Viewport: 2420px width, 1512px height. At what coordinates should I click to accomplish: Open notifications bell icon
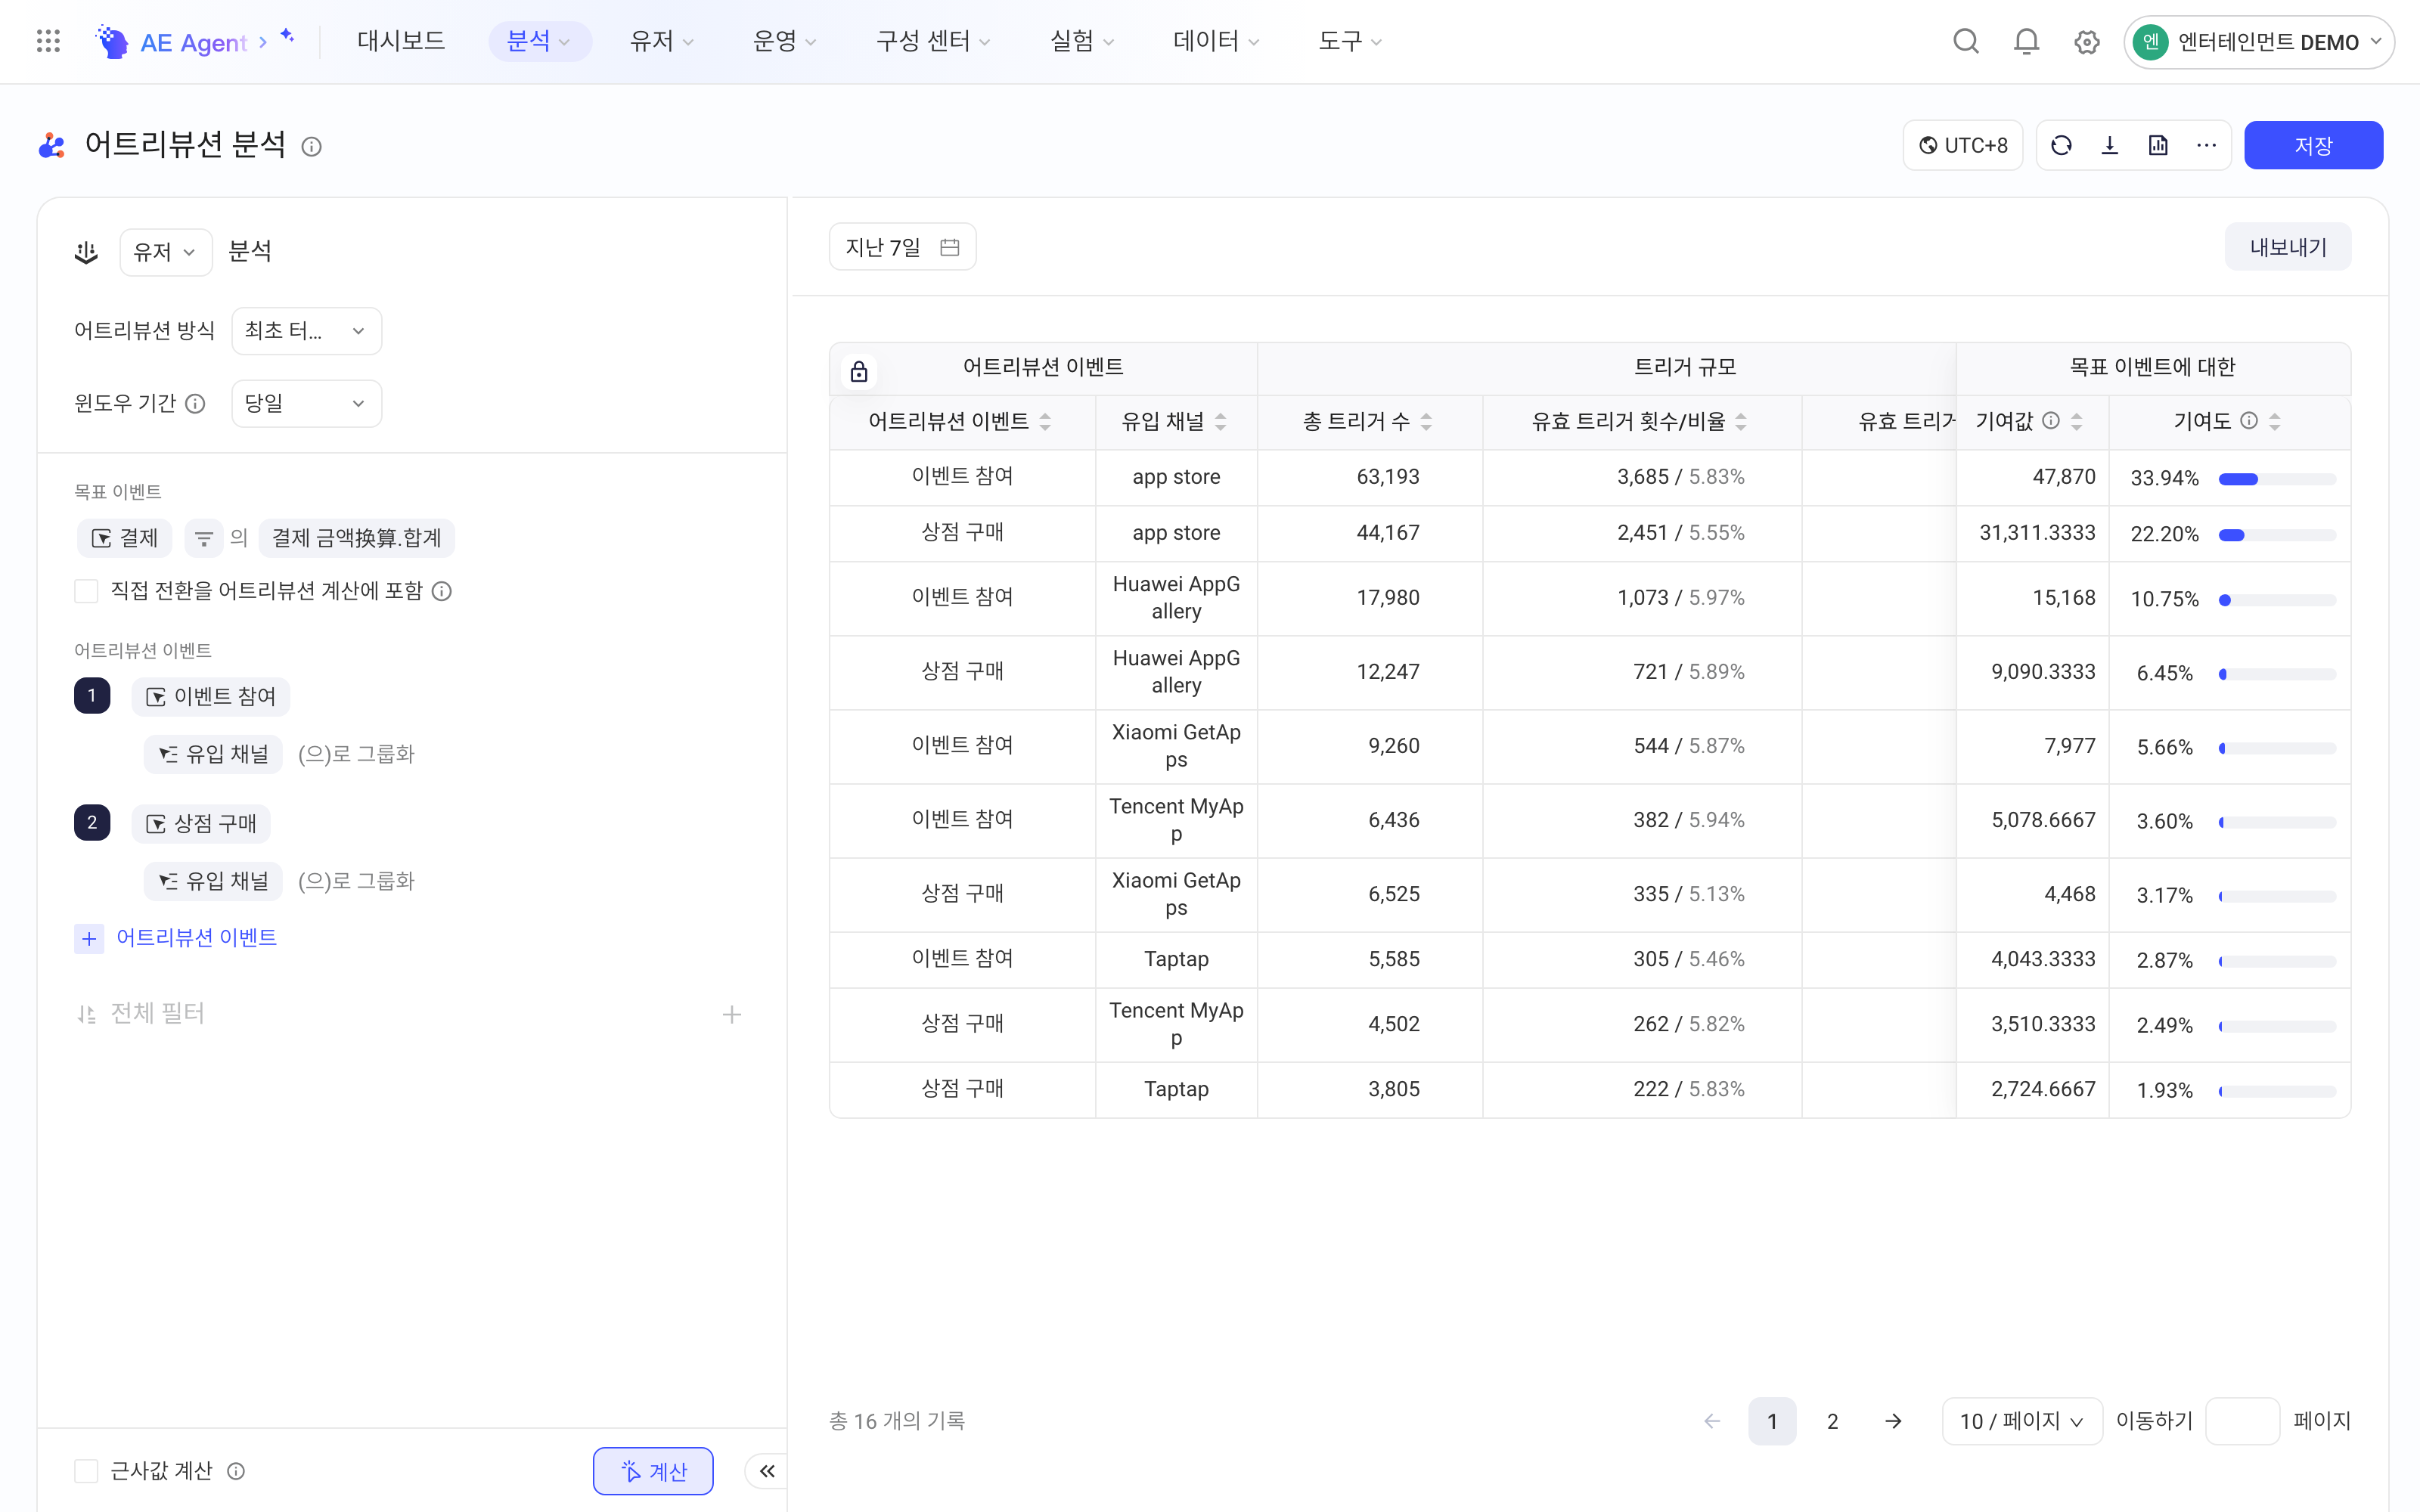point(2026,42)
